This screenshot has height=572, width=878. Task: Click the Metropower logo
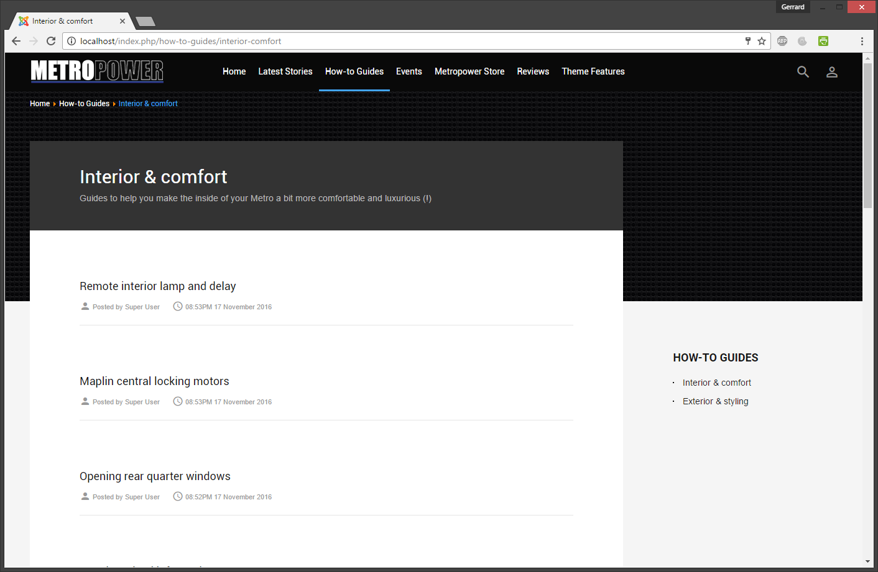click(97, 71)
